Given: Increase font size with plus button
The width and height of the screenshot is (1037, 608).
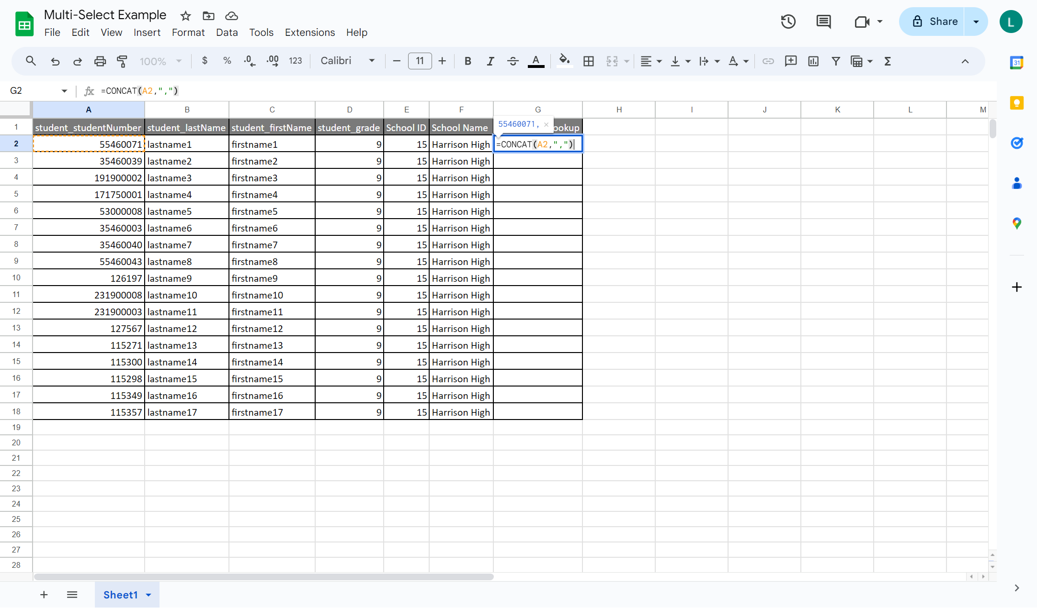Looking at the screenshot, I should pyautogui.click(x=442, y=61).
